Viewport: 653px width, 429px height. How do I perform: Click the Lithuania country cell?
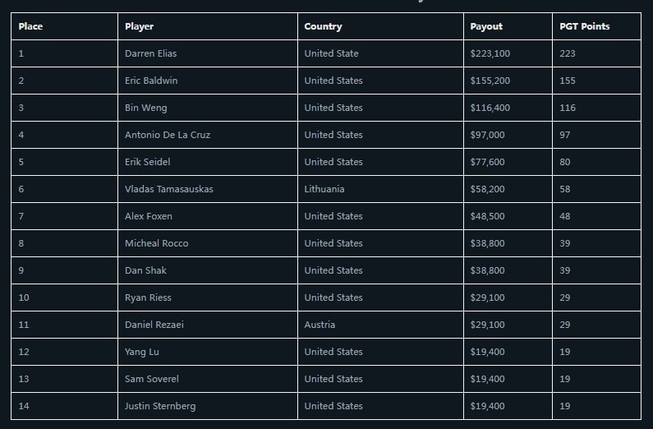coord(324,189)
